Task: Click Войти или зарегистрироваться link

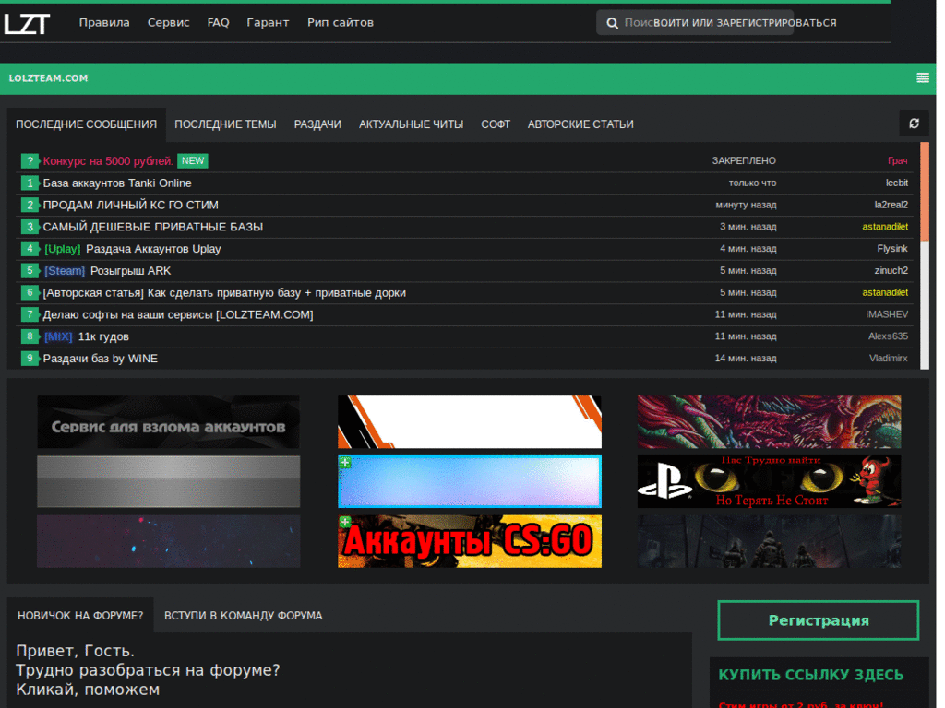Action: coord(745,23)
